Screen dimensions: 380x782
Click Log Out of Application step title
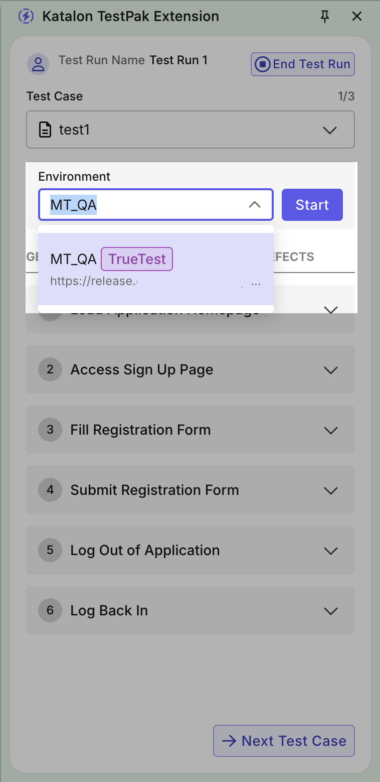pyautogui.click(x=145, y=550)
